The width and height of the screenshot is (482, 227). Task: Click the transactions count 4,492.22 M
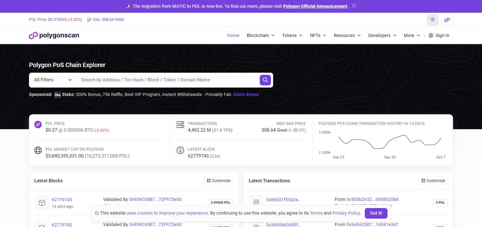tap(199, 130)
